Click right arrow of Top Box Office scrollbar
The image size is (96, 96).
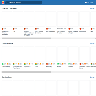click(95, 72)
